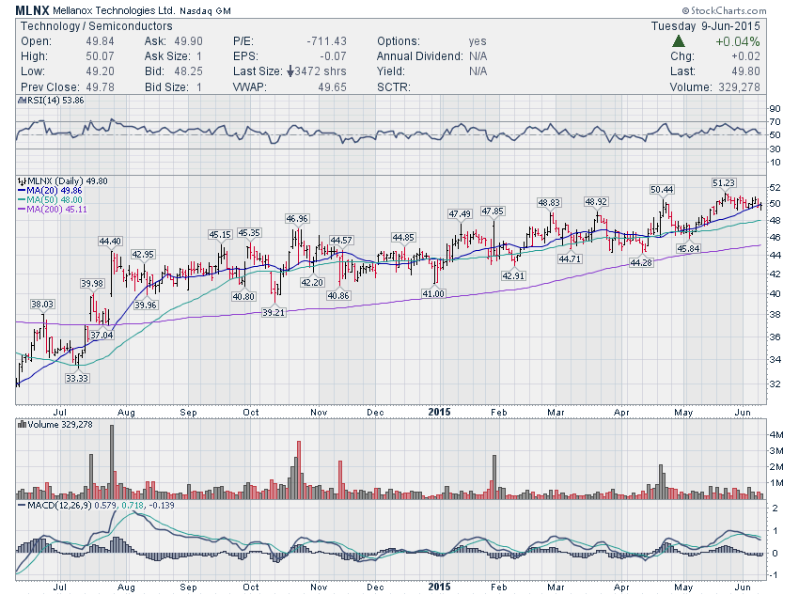Click the 44.28 low price annotation
799x595 pixels.
pos(641,262)
